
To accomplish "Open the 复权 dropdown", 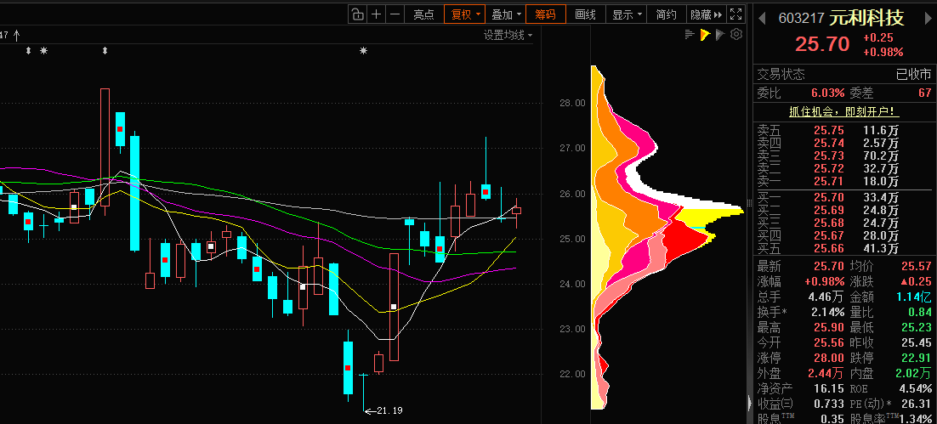I will pyautogui.click(x=465, y=14).
